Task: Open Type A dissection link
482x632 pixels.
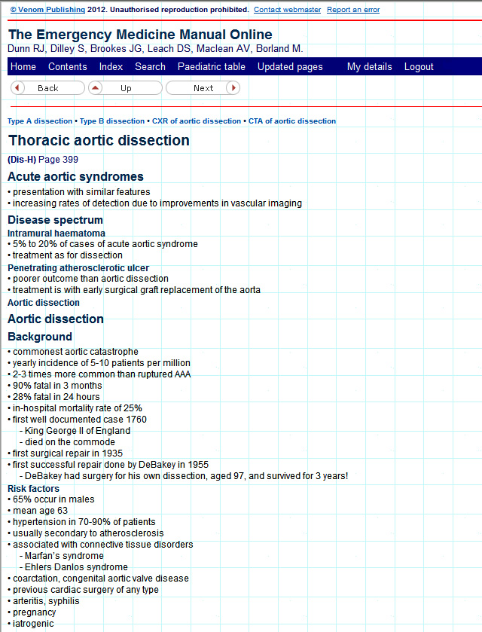Action: (40, 121)
